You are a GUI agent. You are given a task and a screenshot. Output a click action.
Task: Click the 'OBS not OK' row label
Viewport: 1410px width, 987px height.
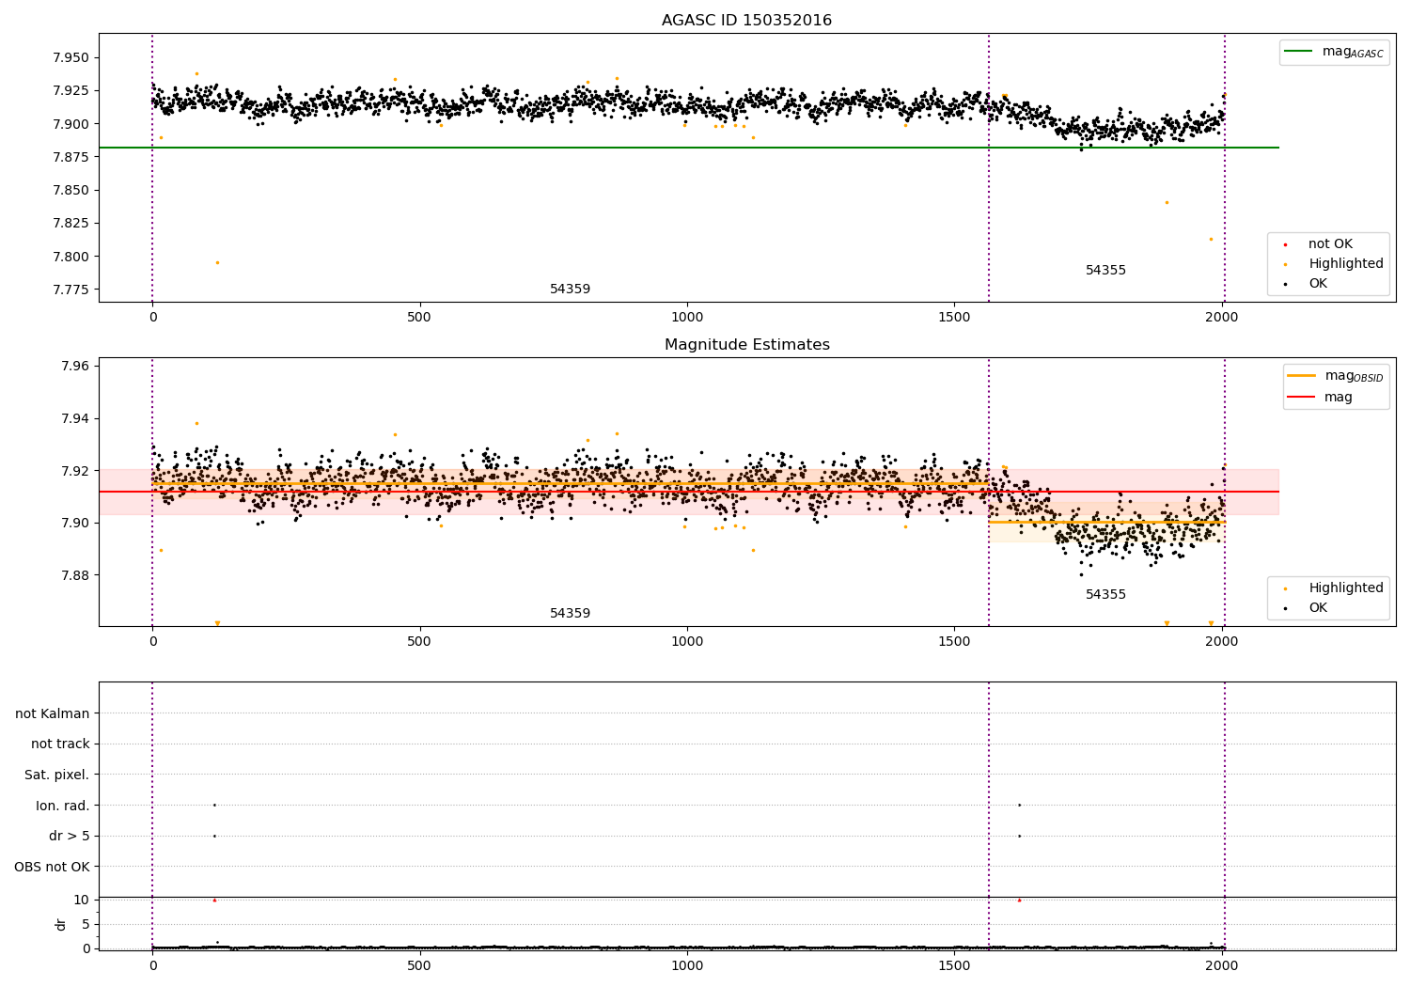[x=53, y=868]
